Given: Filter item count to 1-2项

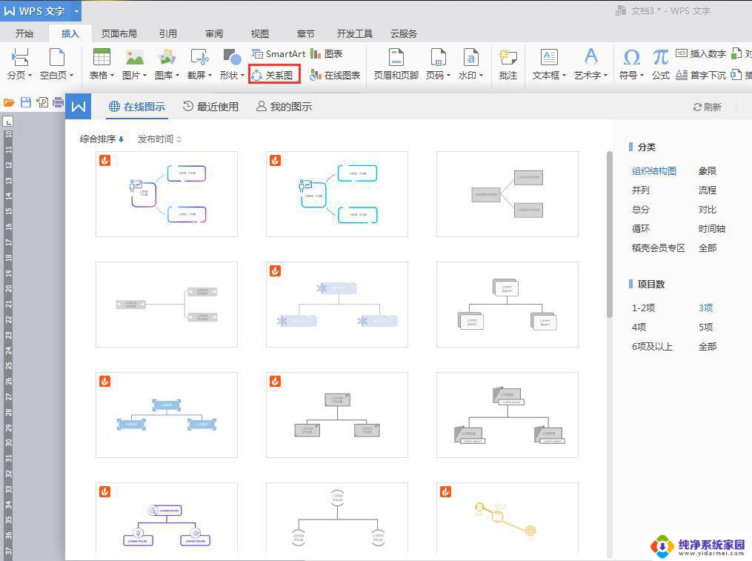Looking at the screenshot, I should (643, 308).
